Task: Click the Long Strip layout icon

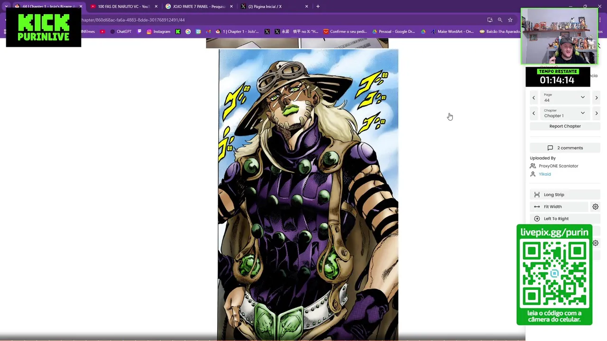Action: [x=537, y=195]
